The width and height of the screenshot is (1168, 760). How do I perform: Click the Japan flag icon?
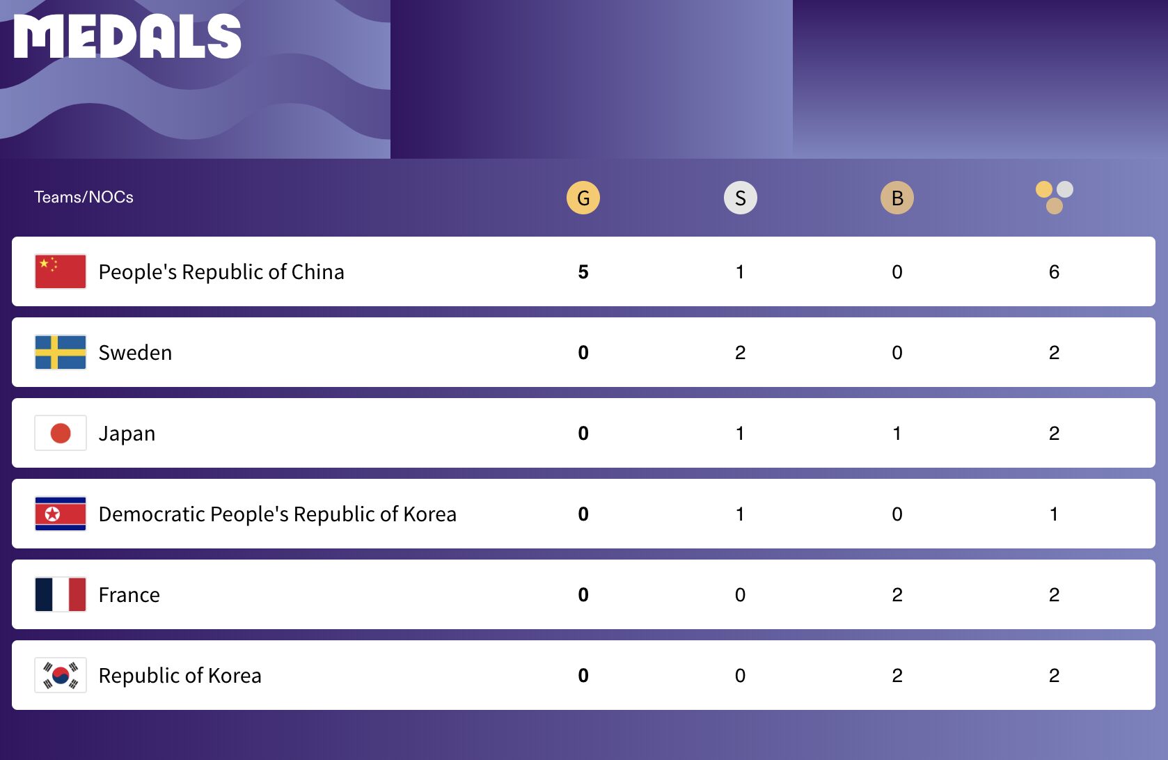click(61, 433)
